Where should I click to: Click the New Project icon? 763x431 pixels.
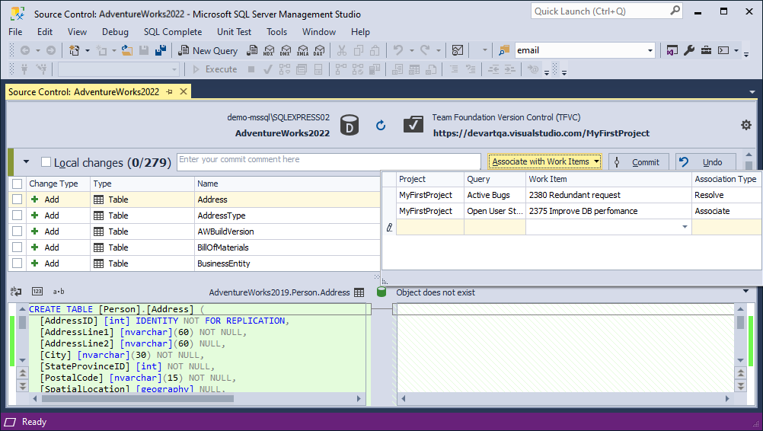point(74,50)
